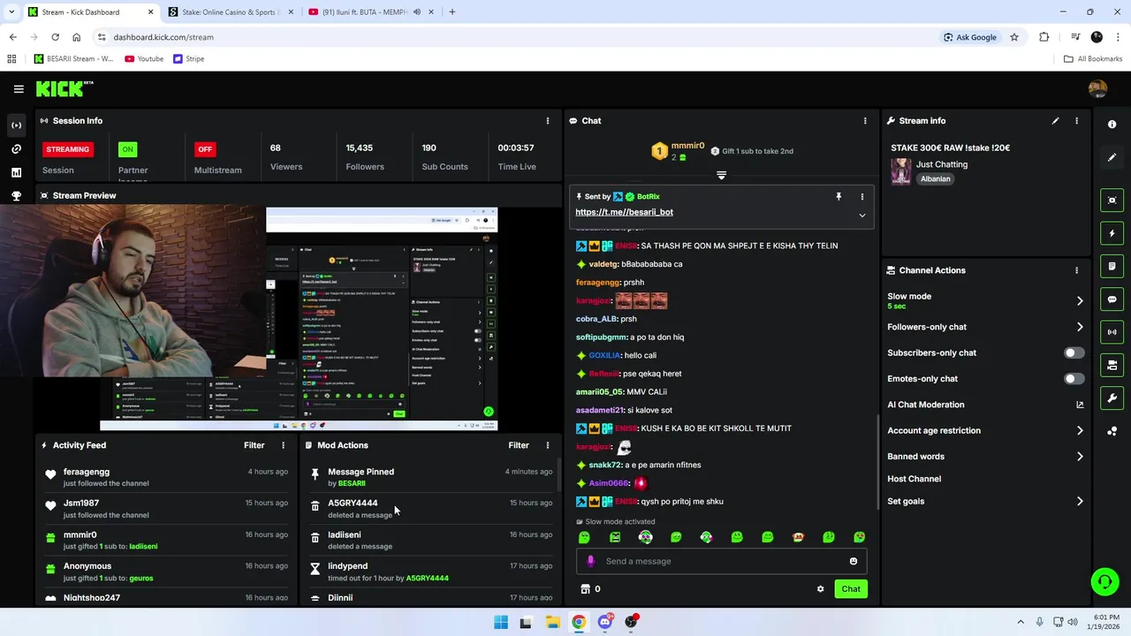
Task: Edit stream info with pencil icon
Action: (1055, 121)
